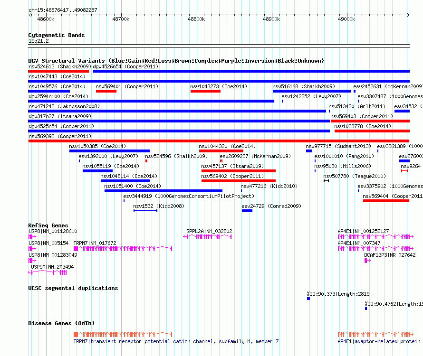The image size is (423, 356).
Task: Open the USP8|NM_001128610 gene label
Action: pyautogui.click(x=53, y=231)
